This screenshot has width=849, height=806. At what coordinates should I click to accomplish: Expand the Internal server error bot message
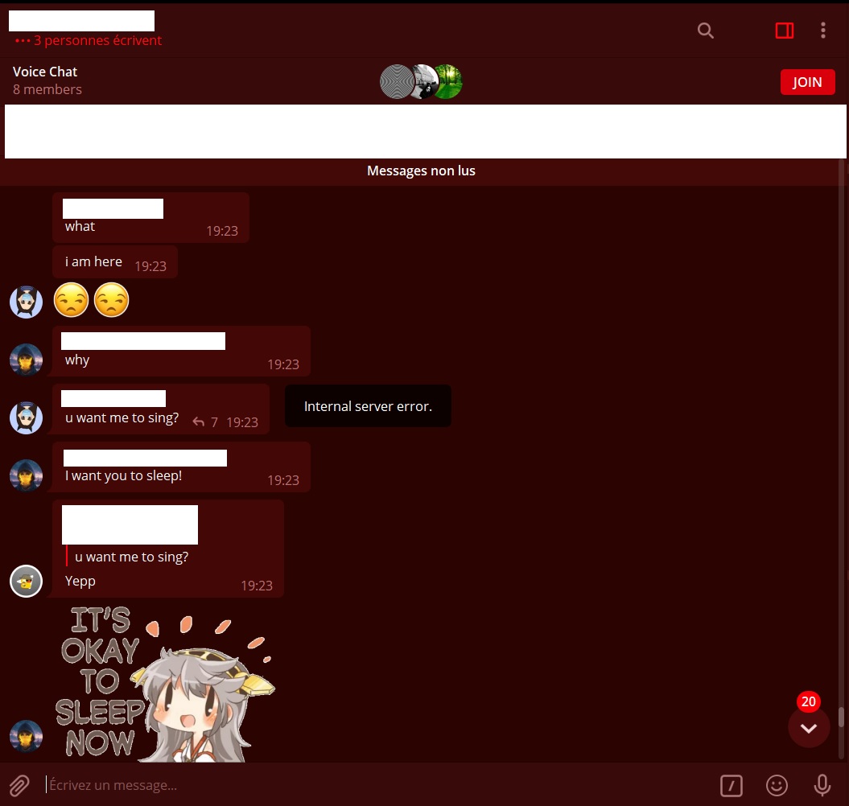point(368,405)
